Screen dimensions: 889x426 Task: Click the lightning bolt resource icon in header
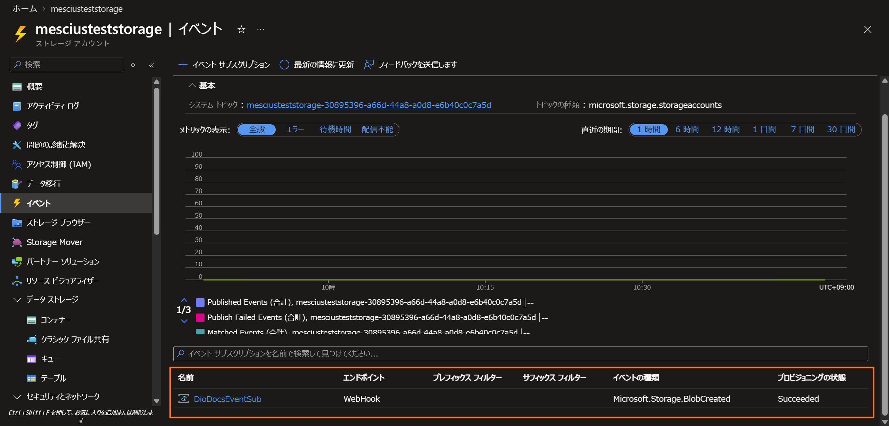coord(20,34)
